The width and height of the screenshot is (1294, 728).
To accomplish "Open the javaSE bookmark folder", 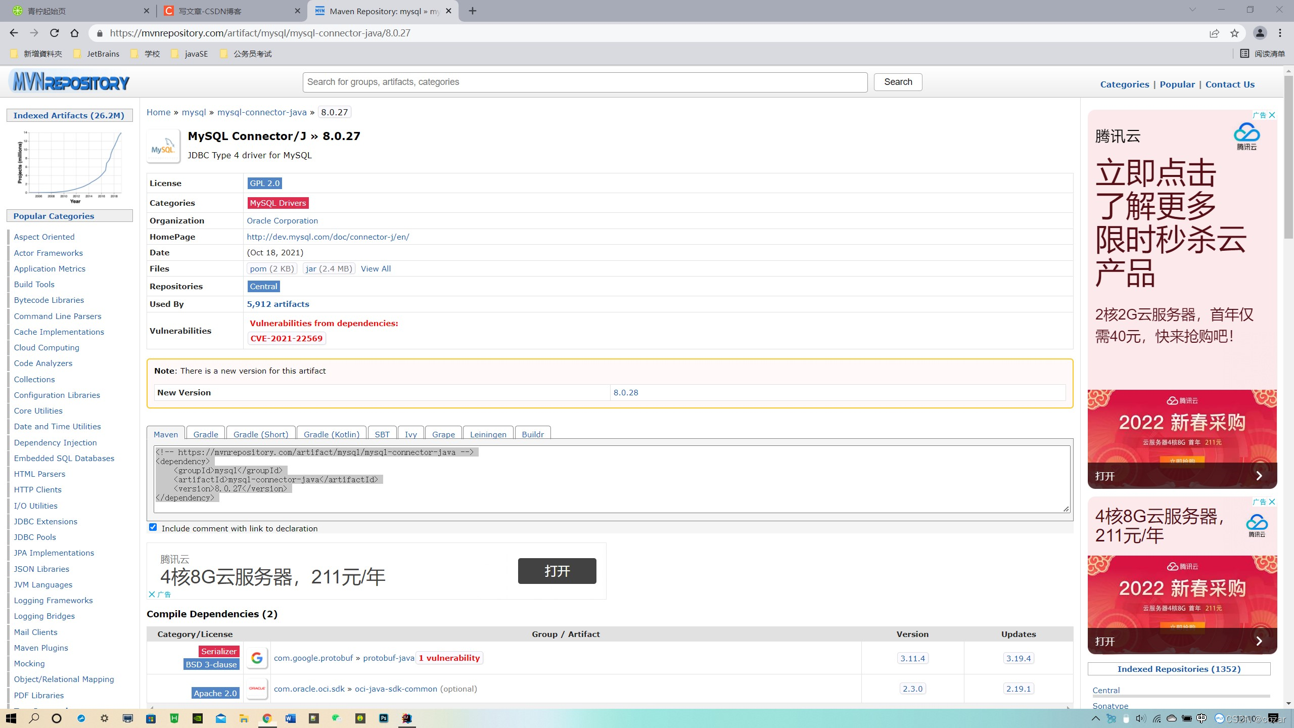I will (190, 54).
